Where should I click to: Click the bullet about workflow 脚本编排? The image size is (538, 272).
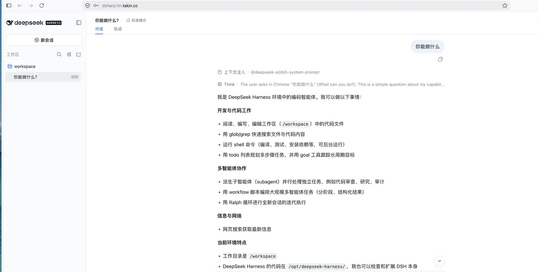point(294,192)
